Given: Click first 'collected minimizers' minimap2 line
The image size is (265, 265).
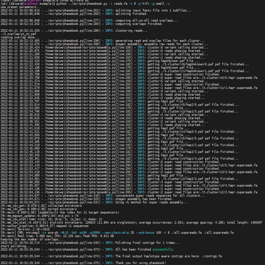Looking at the screenshot, I should [41, 206].
